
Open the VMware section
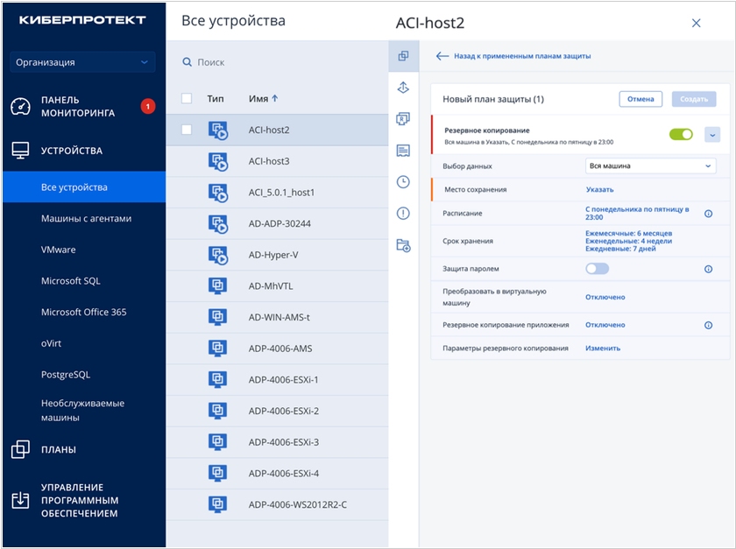(x=58, y=250)
